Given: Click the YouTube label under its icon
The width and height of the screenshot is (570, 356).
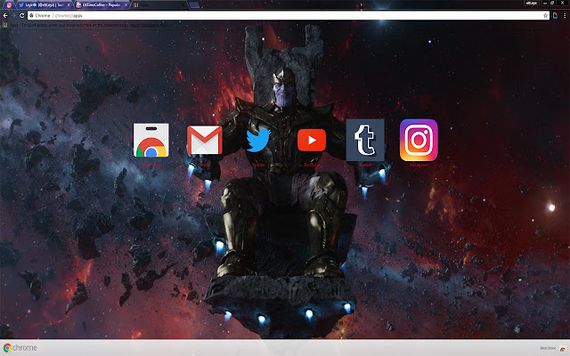Looking at the screenshot, I should 312,165.
